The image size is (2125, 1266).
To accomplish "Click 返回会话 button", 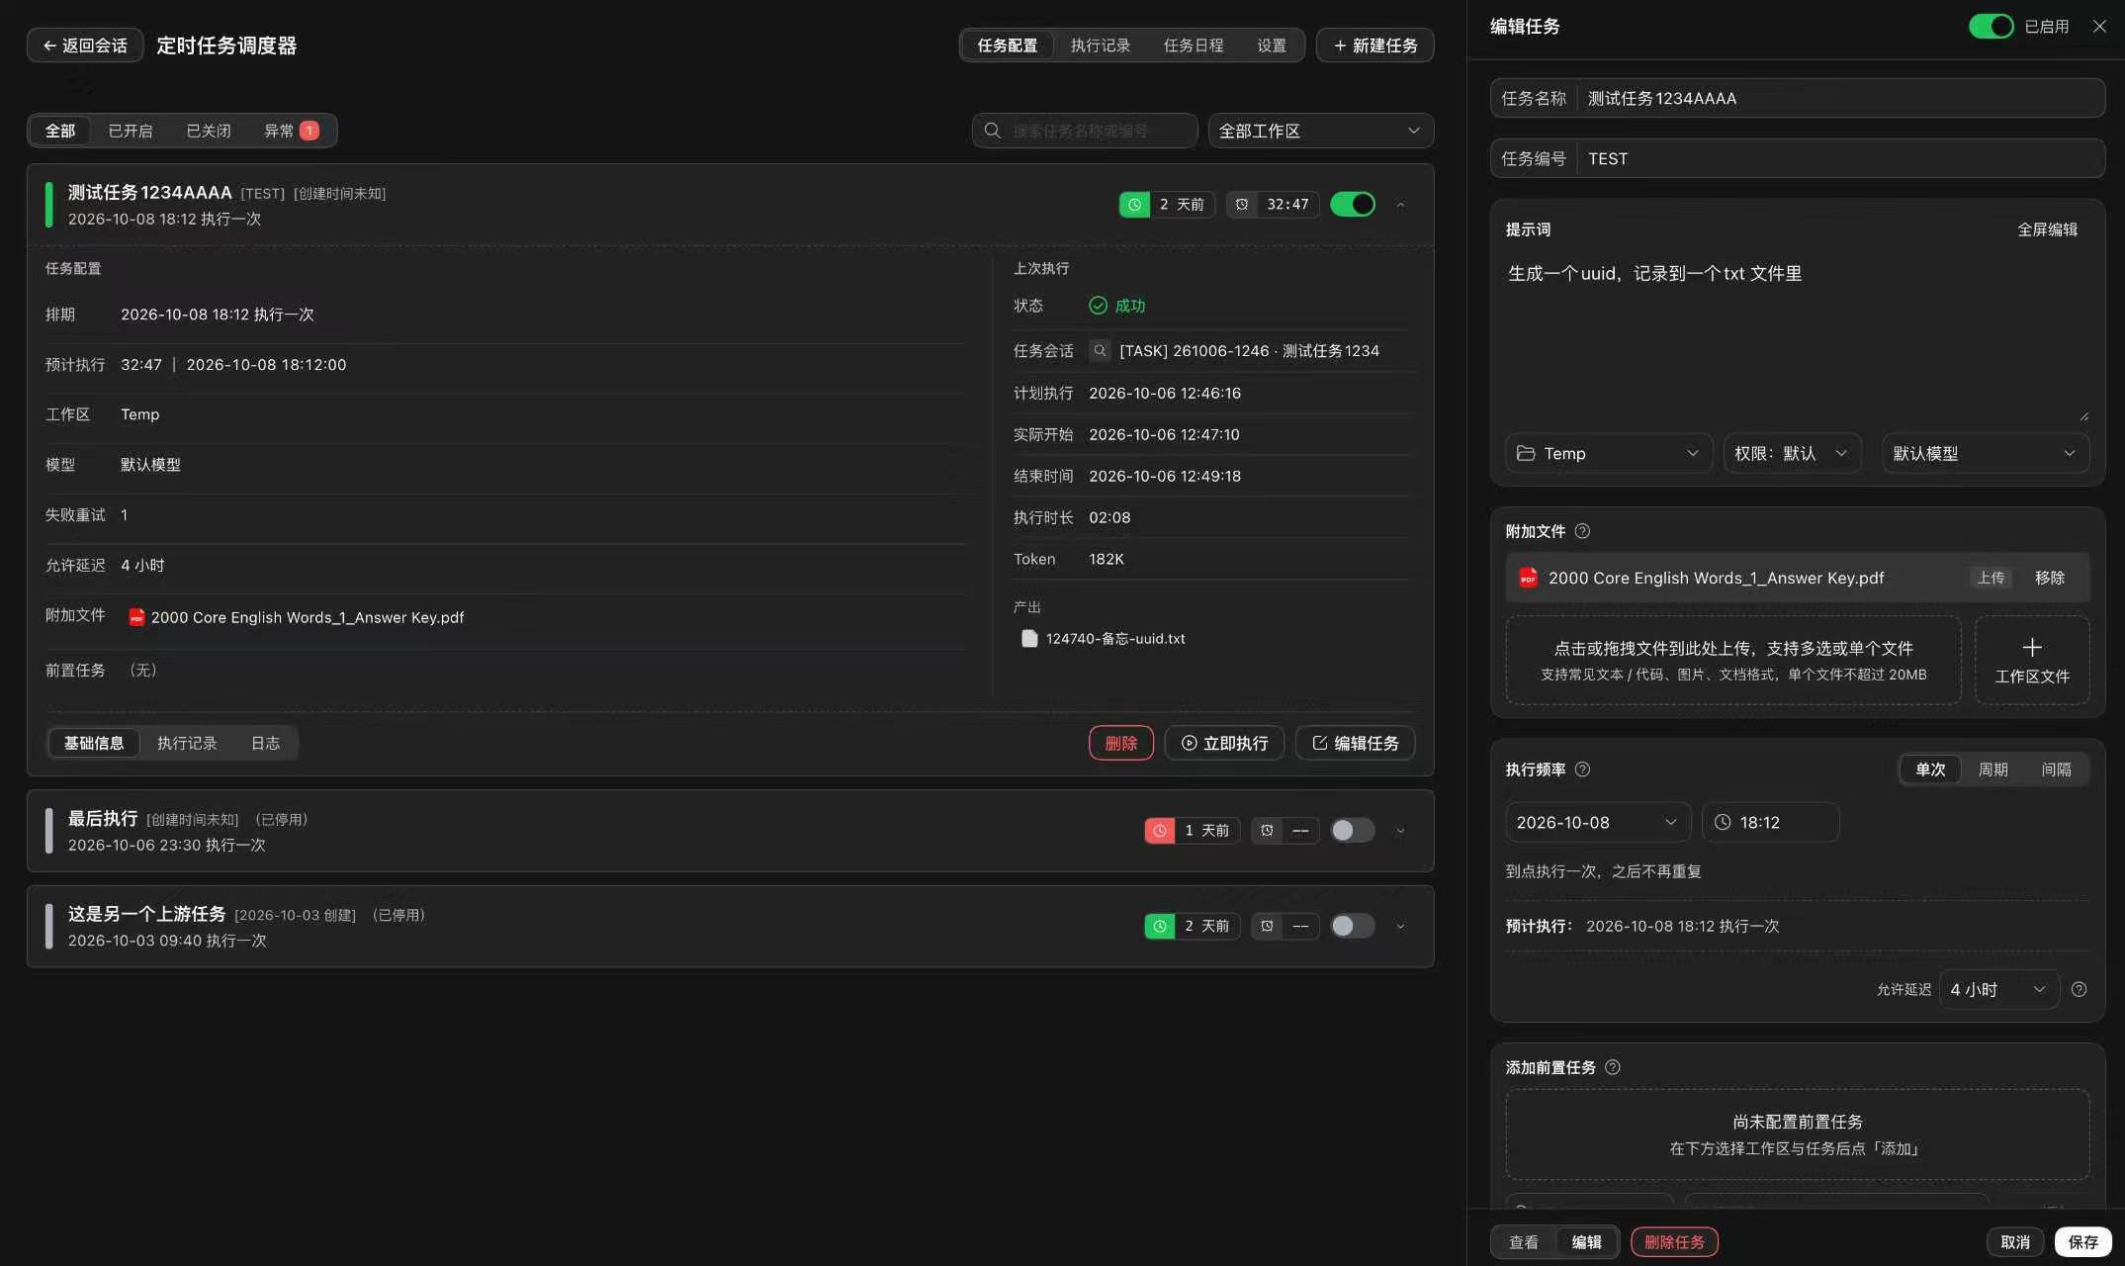I will click(85, 45).
